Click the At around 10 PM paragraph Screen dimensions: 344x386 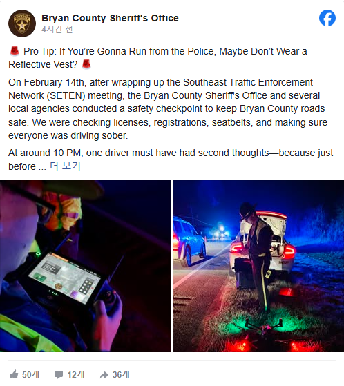[171, 160]
